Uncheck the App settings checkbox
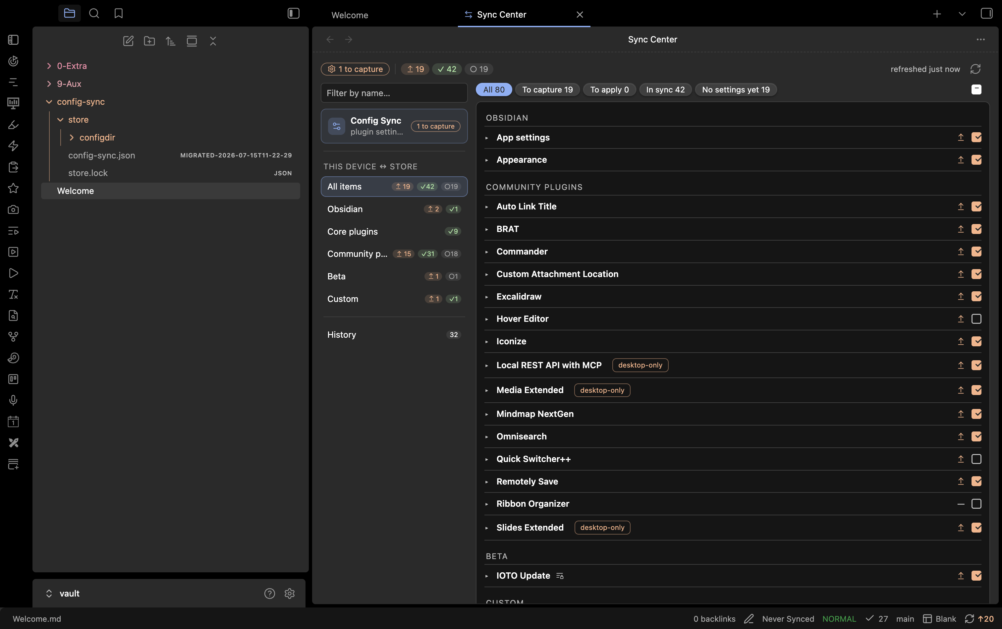 [x=976, y=137]
